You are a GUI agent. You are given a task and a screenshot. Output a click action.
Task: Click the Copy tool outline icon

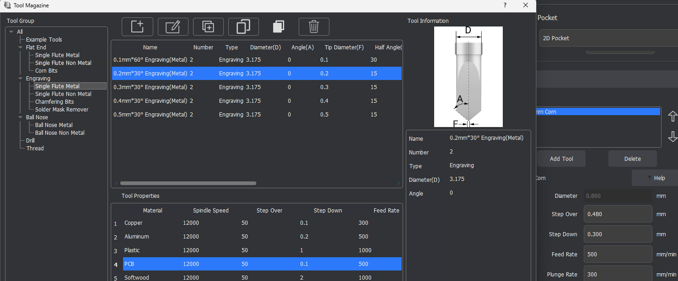coord(243,27)
